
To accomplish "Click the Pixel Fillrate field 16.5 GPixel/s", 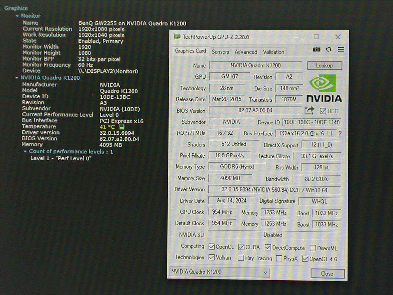I will (230, 155).
